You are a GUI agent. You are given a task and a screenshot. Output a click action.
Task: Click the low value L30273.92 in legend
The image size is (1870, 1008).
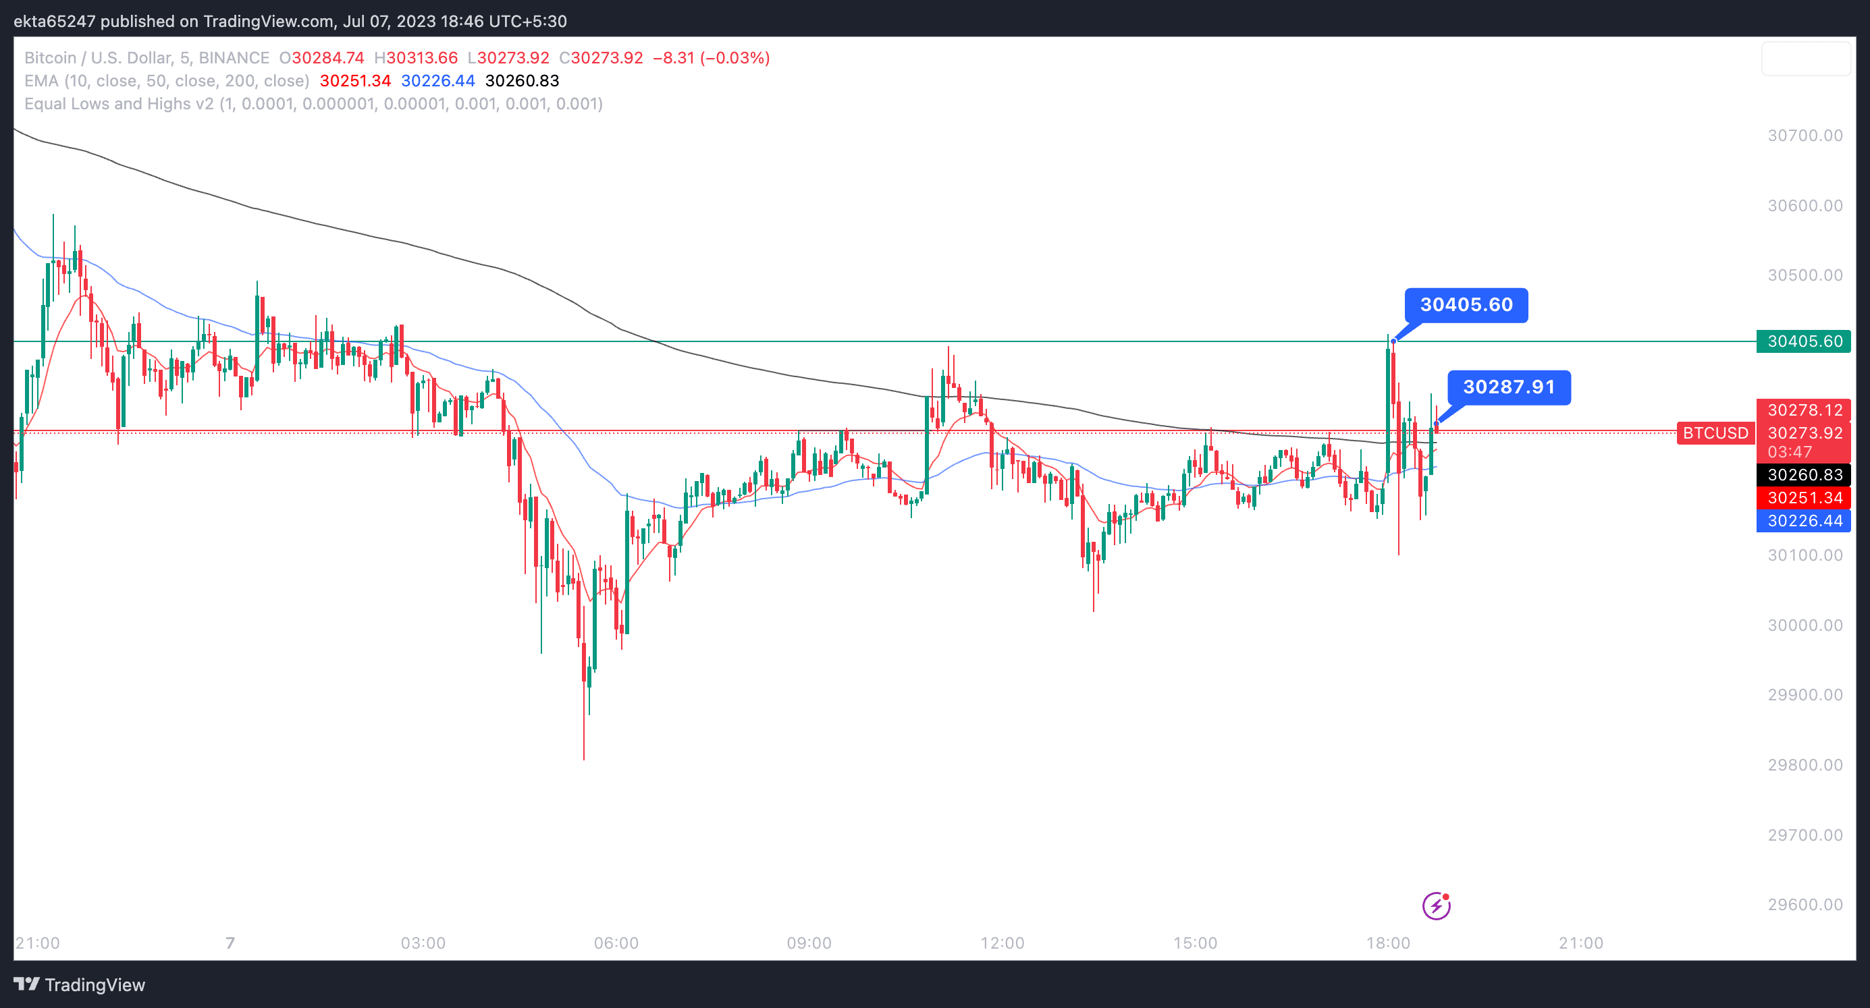508,58
